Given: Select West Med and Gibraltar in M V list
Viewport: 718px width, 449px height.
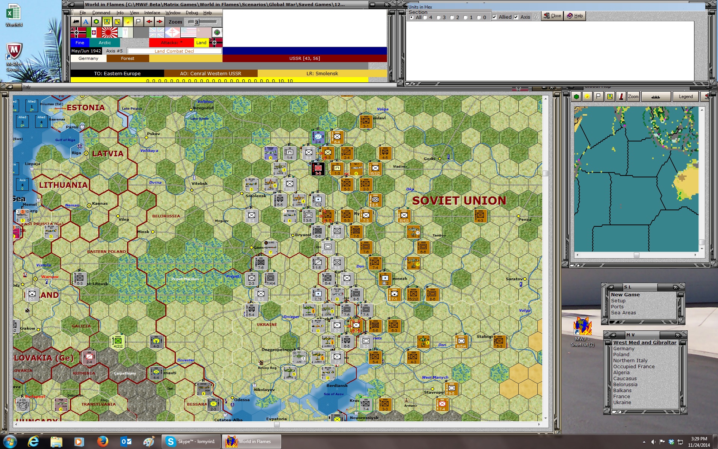Looking at the screenshot, I should coord(645,343).
